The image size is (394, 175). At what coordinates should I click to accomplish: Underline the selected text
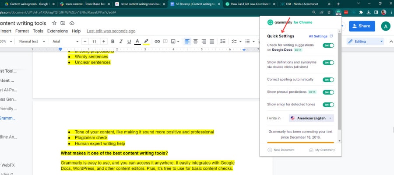(x=129, y=42)
